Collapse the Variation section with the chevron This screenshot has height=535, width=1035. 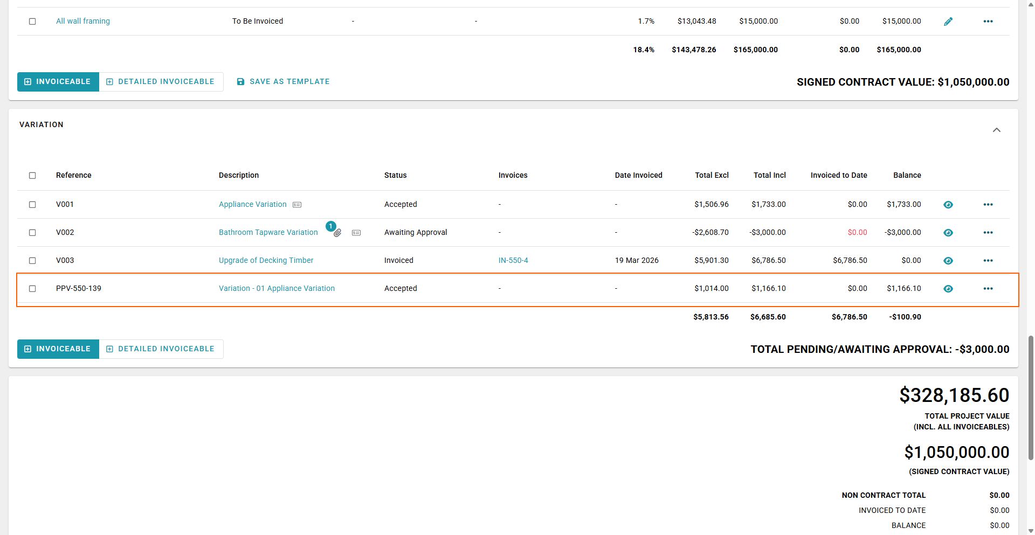click(996, 130)
